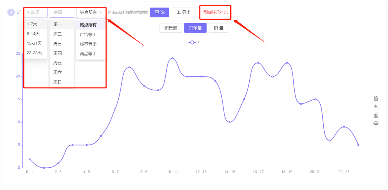Select 周三 from the weekday list
Viewport: 388px width, 190px height.
click(58, 43)
